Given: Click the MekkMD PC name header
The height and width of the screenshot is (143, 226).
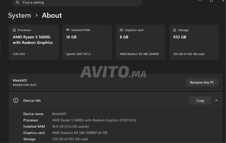Looking at the screenshot, I should pos(20,80).
